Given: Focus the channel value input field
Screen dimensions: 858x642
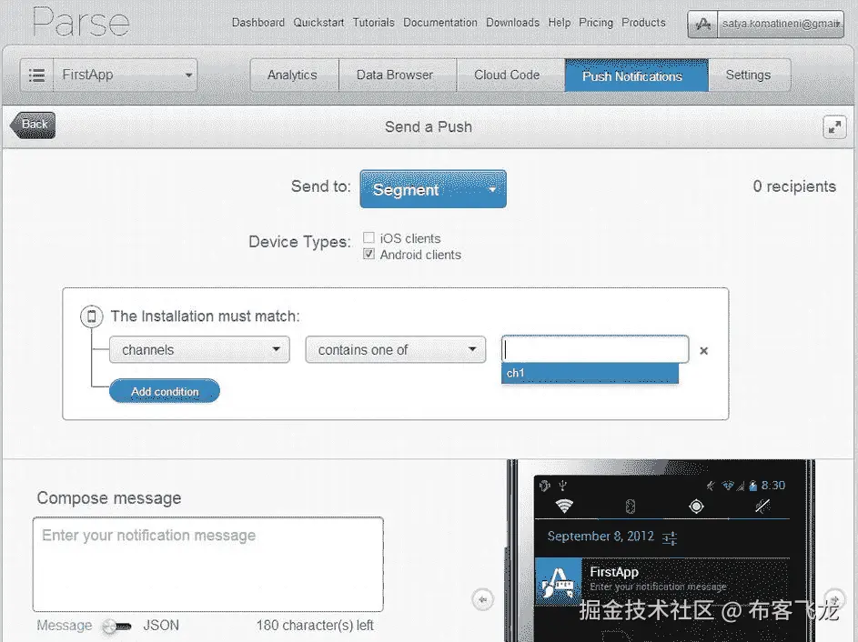Looking at the screenshot, I should (595, 349).
